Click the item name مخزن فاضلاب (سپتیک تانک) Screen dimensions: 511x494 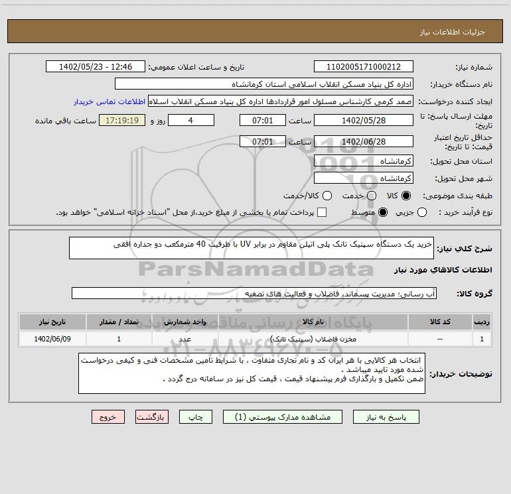(313, 339)
